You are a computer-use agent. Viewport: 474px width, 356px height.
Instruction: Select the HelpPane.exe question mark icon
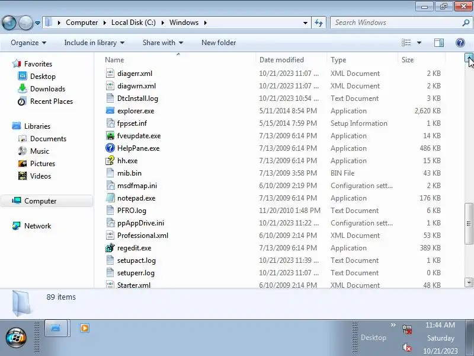pyautogui.click(x=110, y=148)
